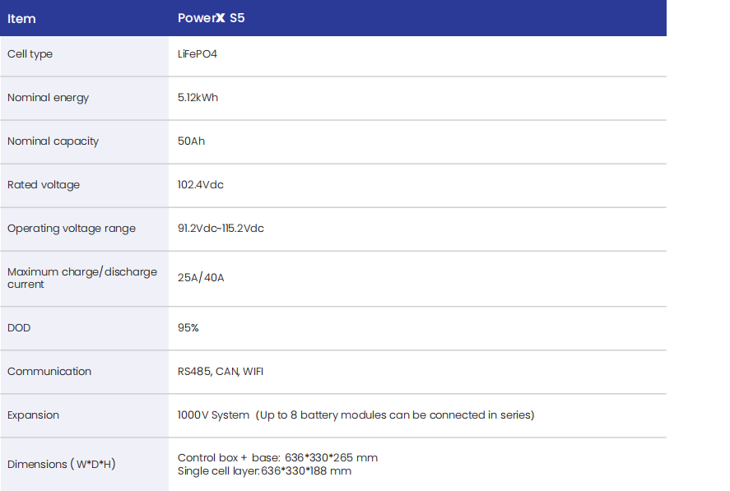Select the Dimensions (W*D*H) label
This screenshot has height=491, width=730.
[x=62, y=464]
